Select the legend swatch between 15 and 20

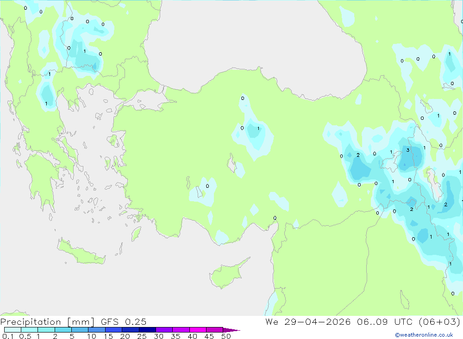pos(114,330)
